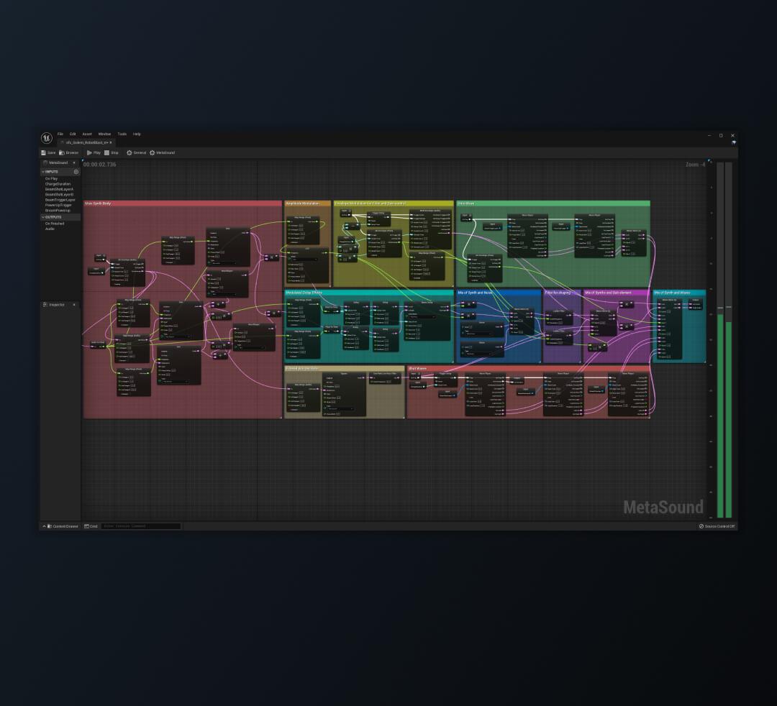This screenshot has height=706, width=777.
Task: Close the MetaSound members panel tab
Action: 74,163
